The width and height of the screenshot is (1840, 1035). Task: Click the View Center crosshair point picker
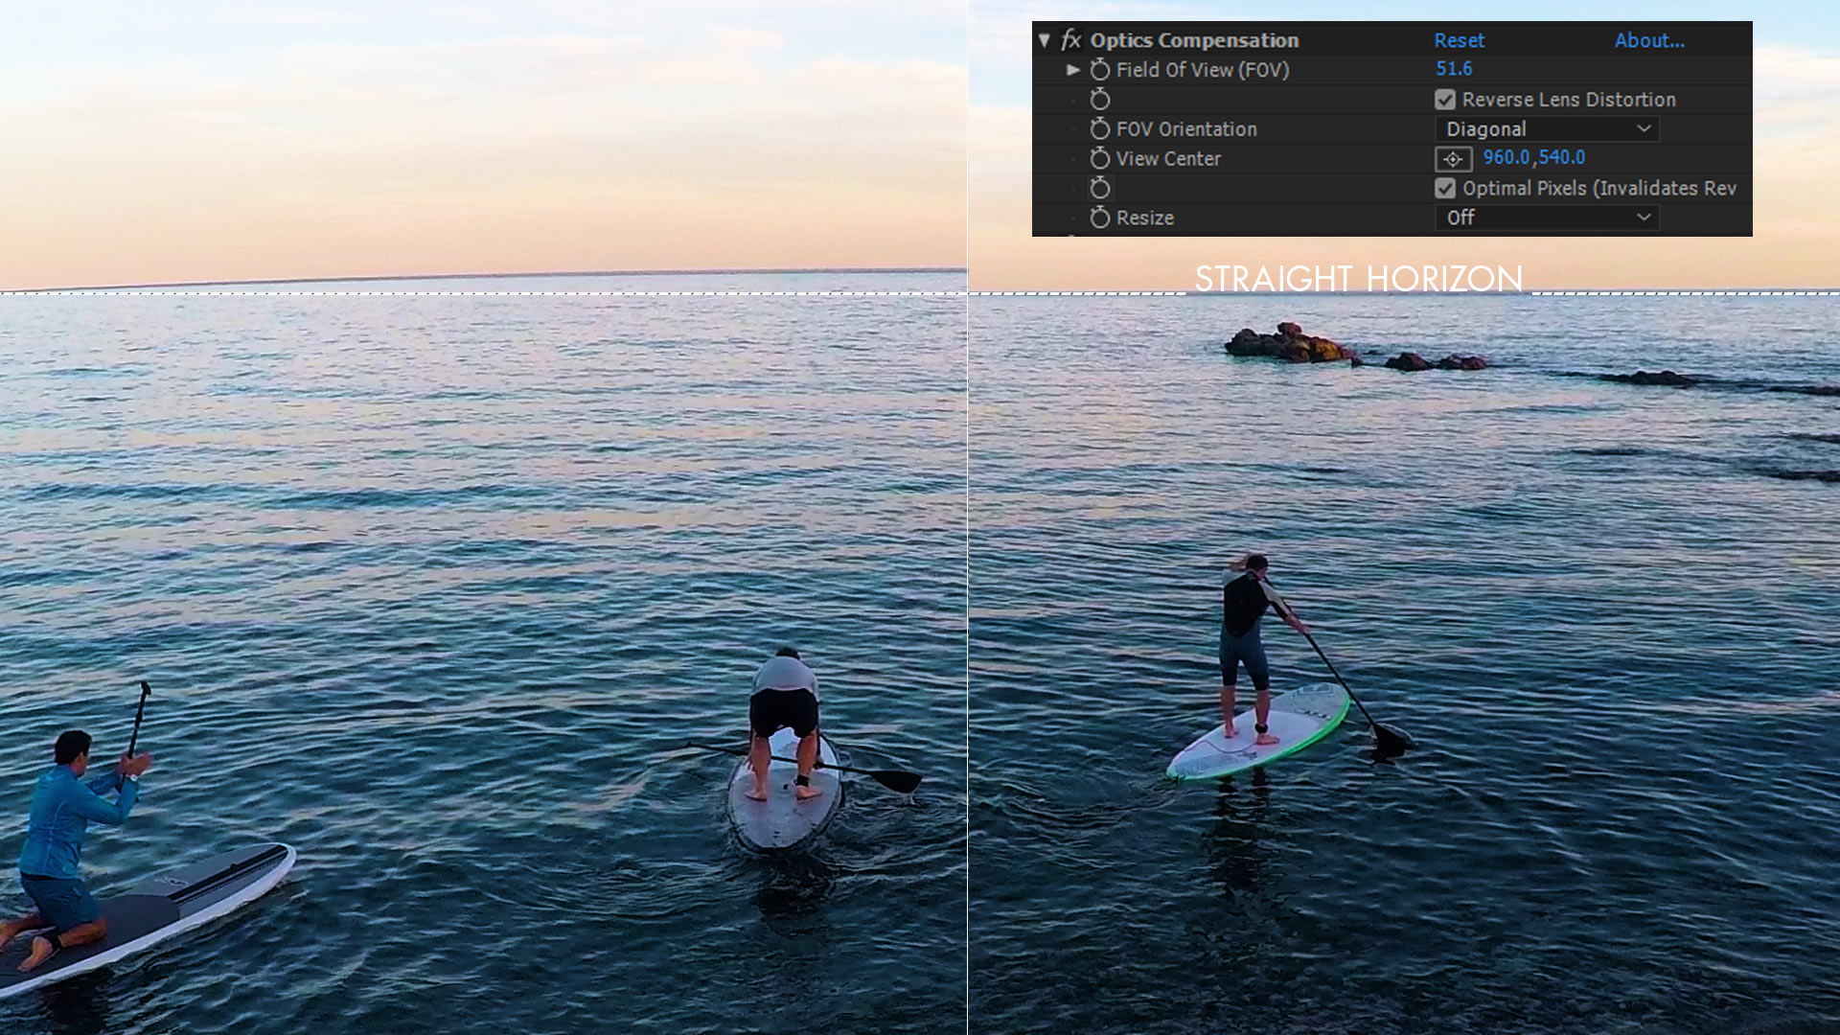point(1453,159)
